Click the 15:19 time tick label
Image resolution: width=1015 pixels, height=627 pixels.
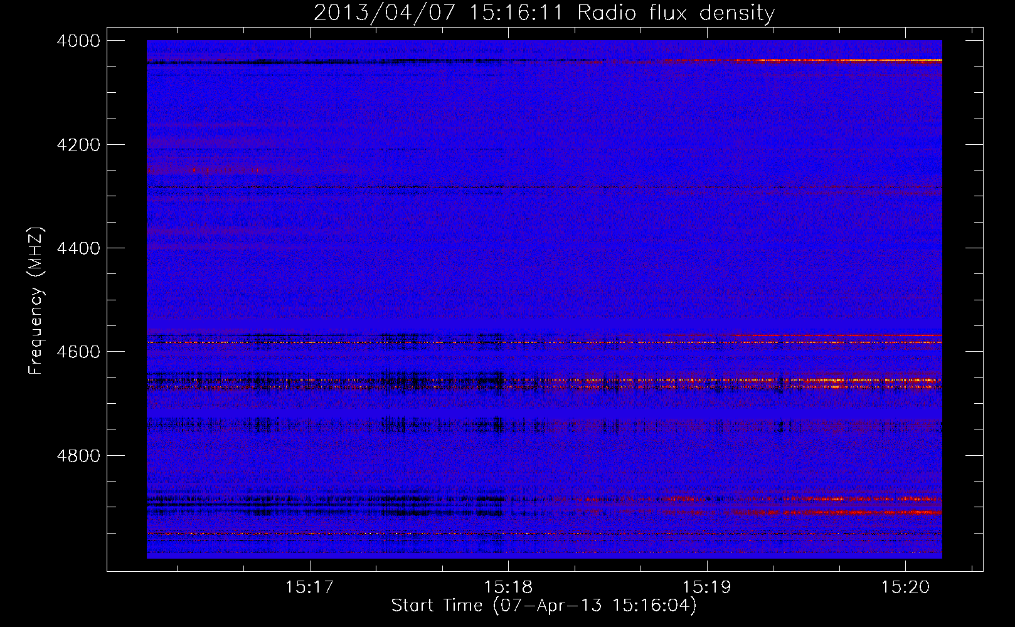(x=707, y=587)
